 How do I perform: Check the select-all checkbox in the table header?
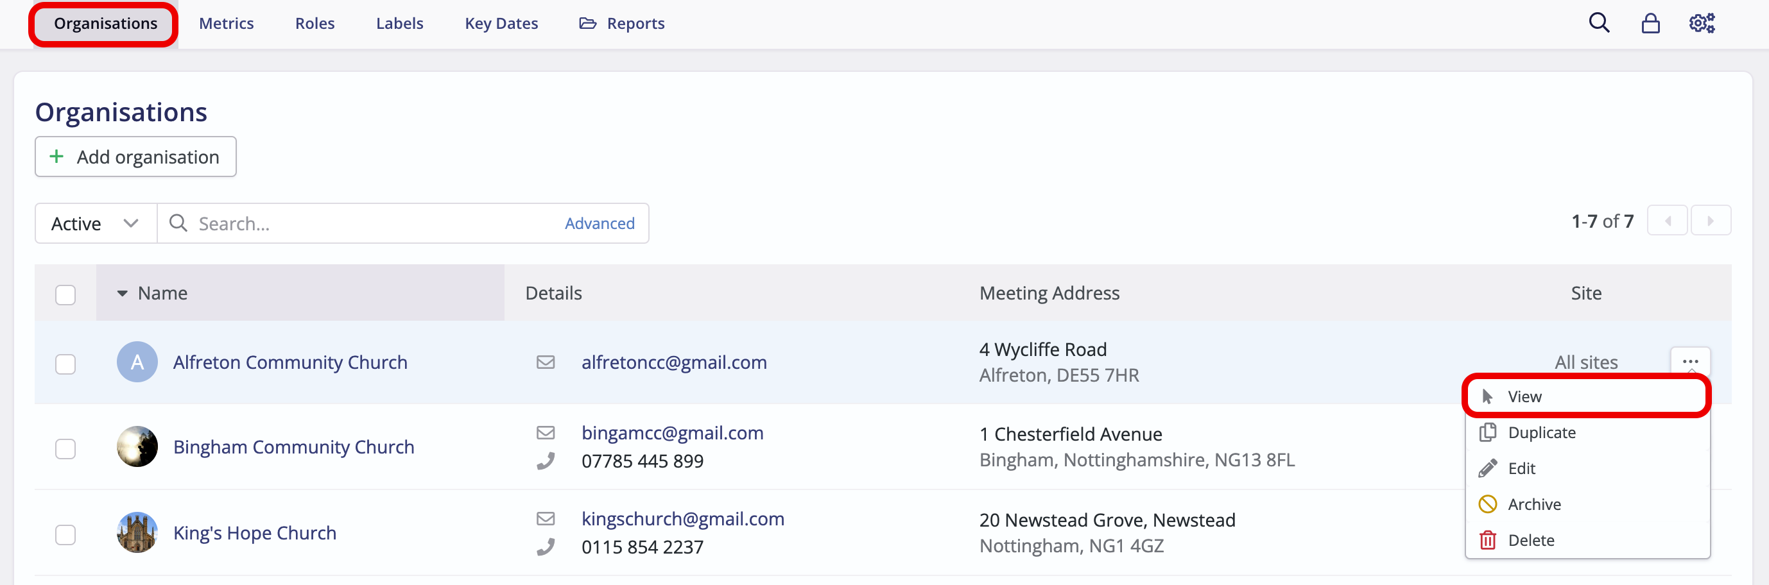tap(65, 294)
